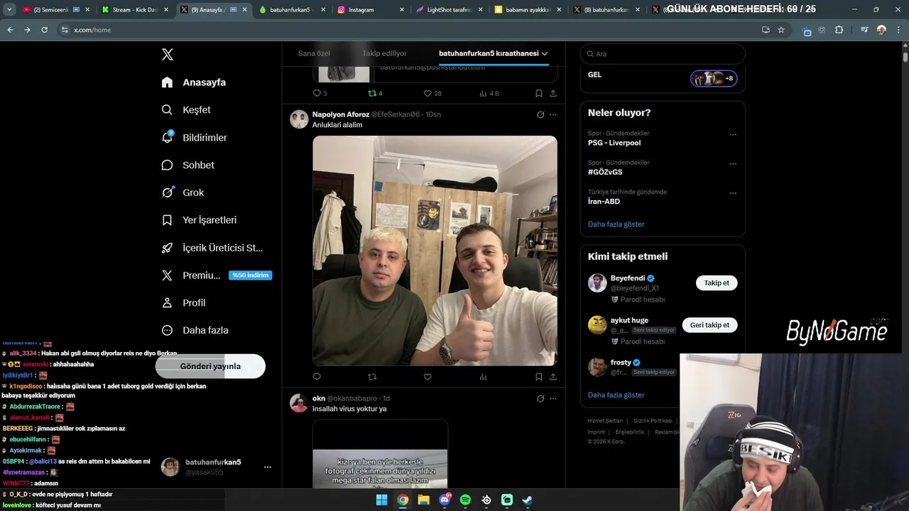Open Windows Start menu
This screenshot has width=909, height=511.
pos(381,500)
